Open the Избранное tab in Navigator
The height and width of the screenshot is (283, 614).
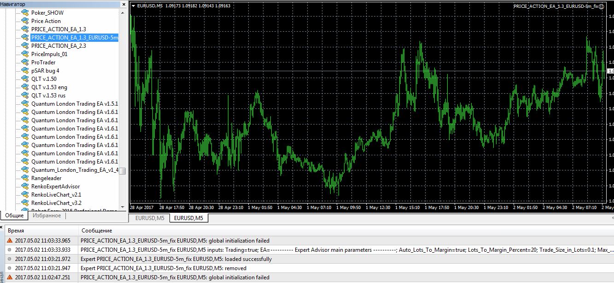click(x=47, y=215)
